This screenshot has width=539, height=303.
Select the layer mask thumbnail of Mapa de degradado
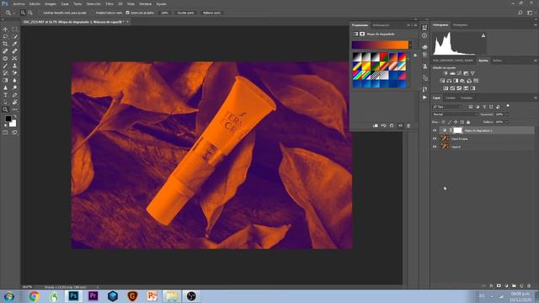[457, 130]
